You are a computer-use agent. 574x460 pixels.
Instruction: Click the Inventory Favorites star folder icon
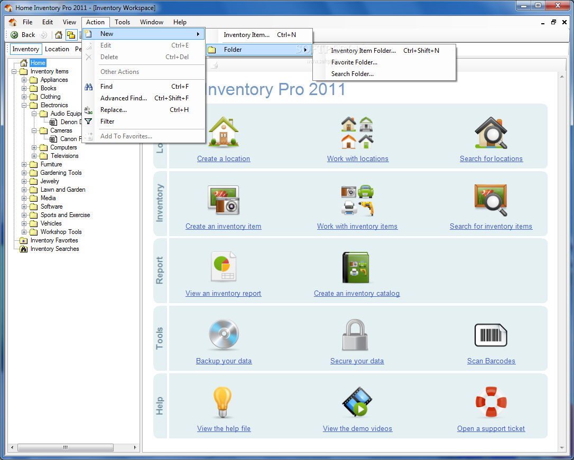24,240
